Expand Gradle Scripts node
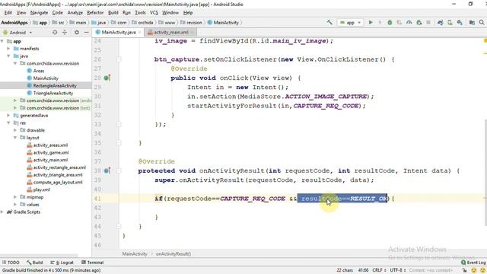This screenshot has width=487, height=274. [2, 212]
